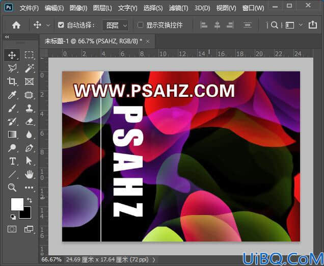Activate the Crop tool
The height and width of the screenshot is (266, 324).
point(12,82)
